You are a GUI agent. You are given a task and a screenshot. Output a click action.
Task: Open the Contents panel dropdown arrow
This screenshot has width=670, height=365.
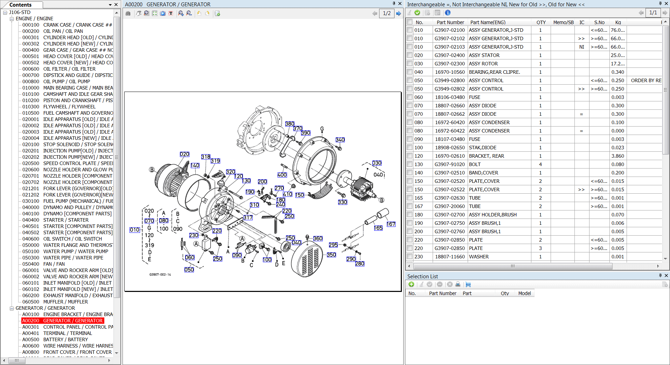(x=110, y=5)
